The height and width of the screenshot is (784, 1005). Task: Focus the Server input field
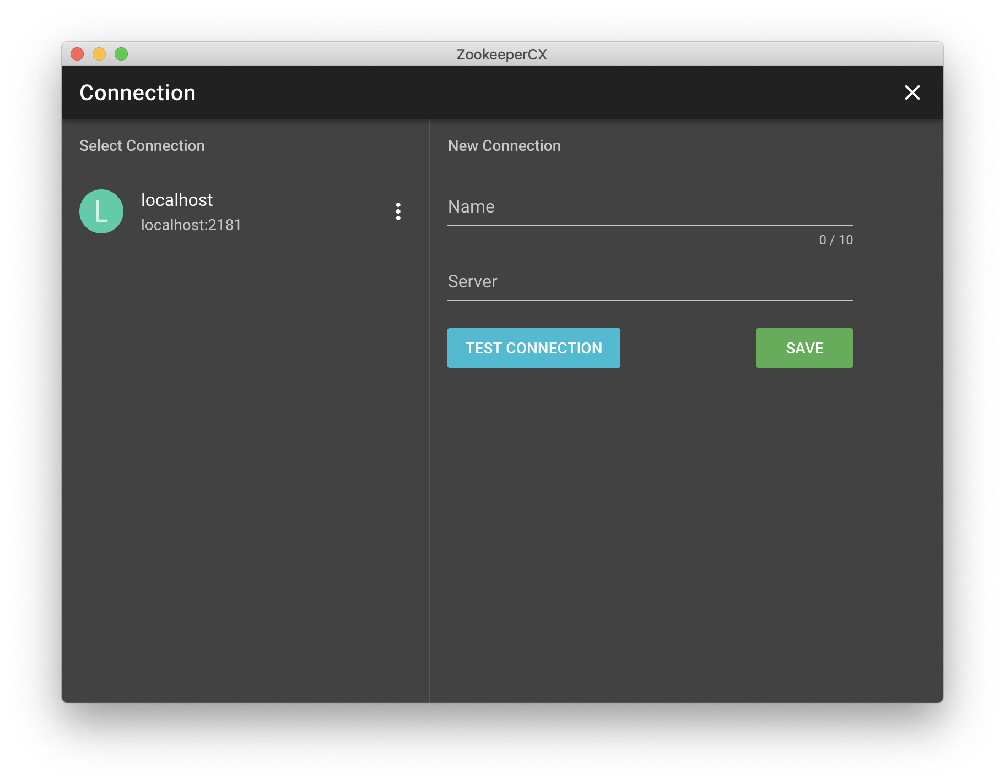coord(650,282)
